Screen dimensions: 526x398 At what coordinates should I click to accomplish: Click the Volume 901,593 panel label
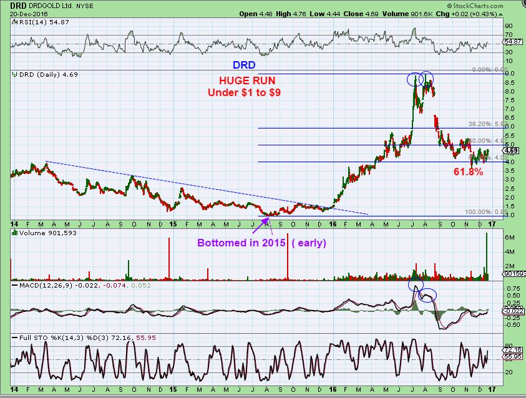click(47, 233)
